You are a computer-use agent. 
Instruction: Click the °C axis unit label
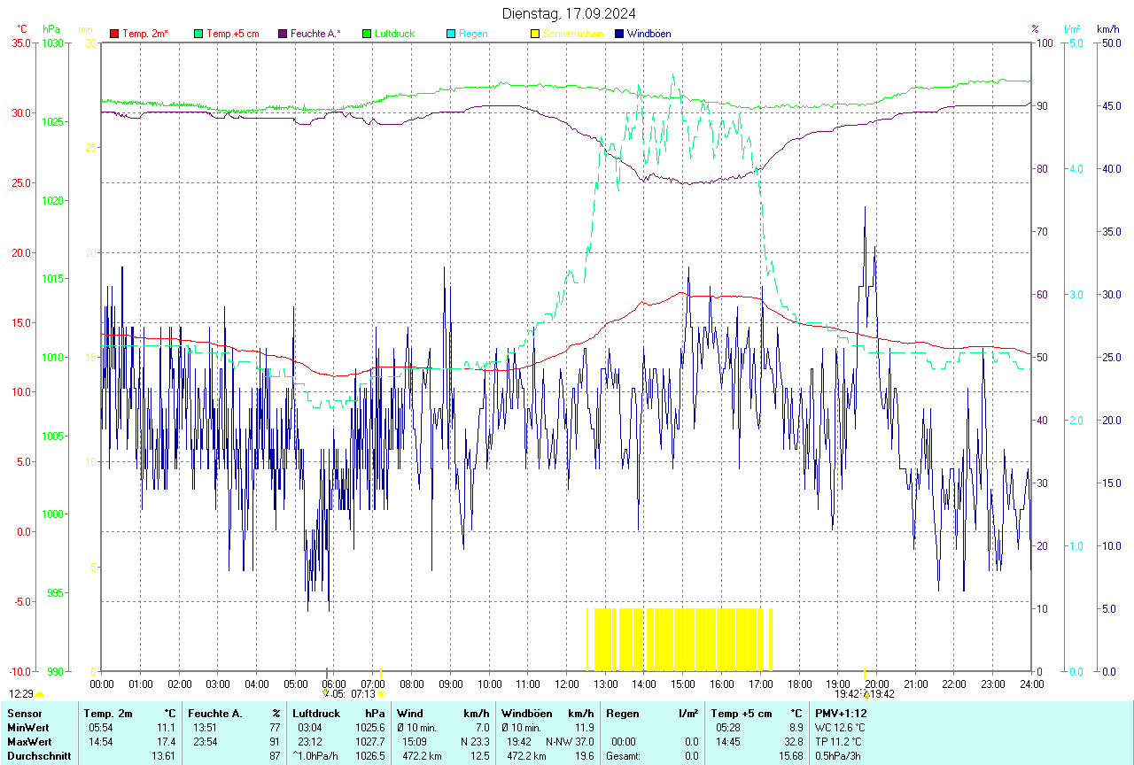click(22, 29)
